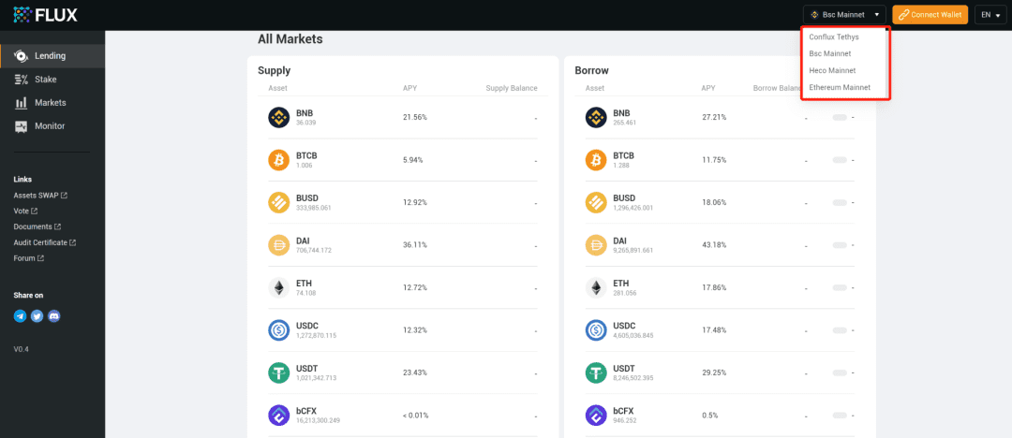1012x438 pixels.
Task: Click the BUSD coin icon in Supply
Action: [279, 202]
